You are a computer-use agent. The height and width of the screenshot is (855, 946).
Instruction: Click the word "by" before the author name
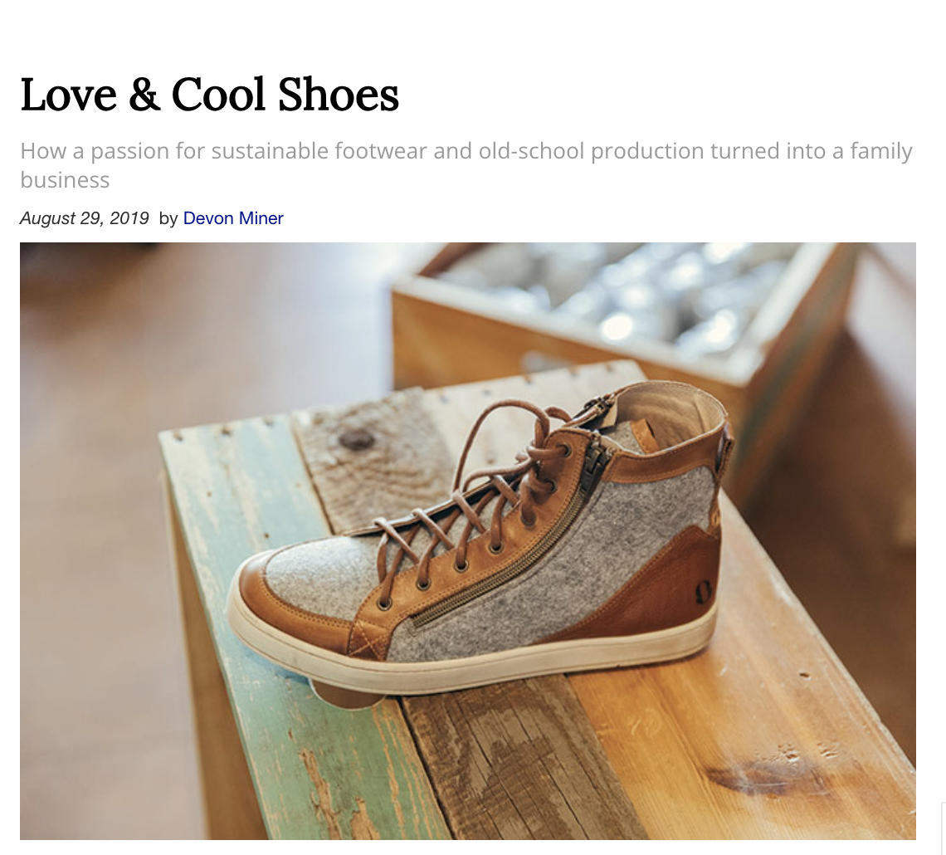[168, 218]
